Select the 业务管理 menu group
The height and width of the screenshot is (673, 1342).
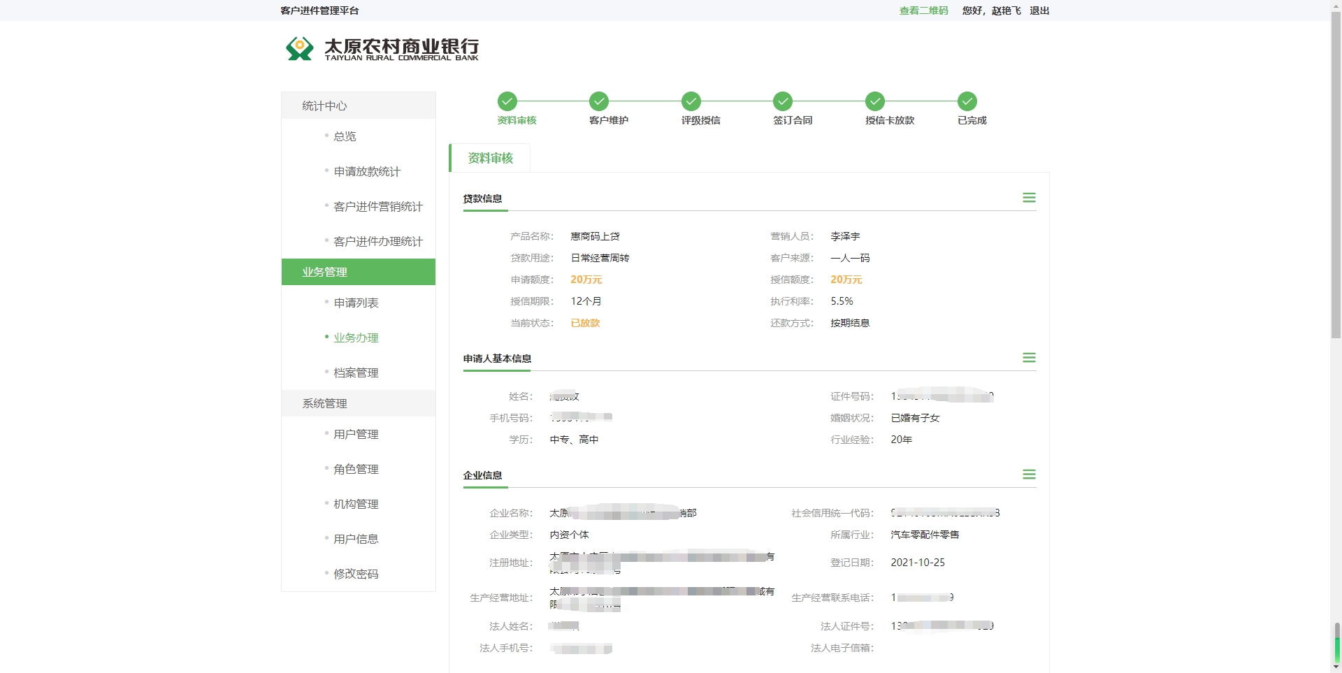pos(359,272)
